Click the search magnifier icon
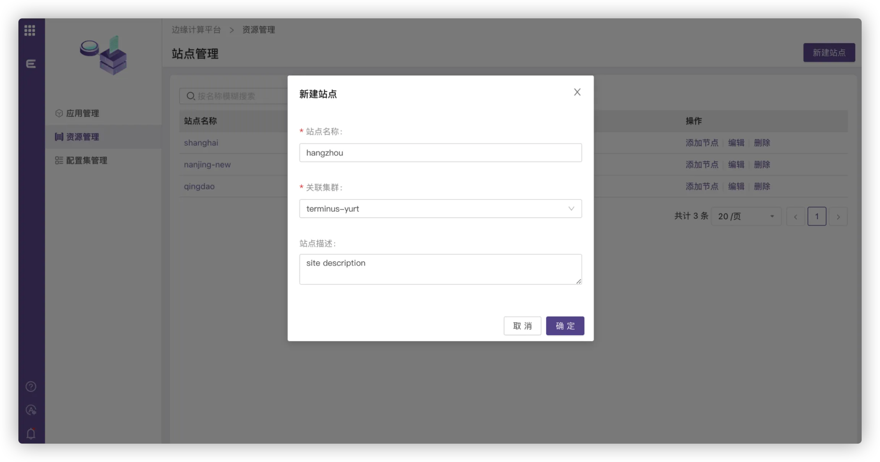 (x=191, y=96)
